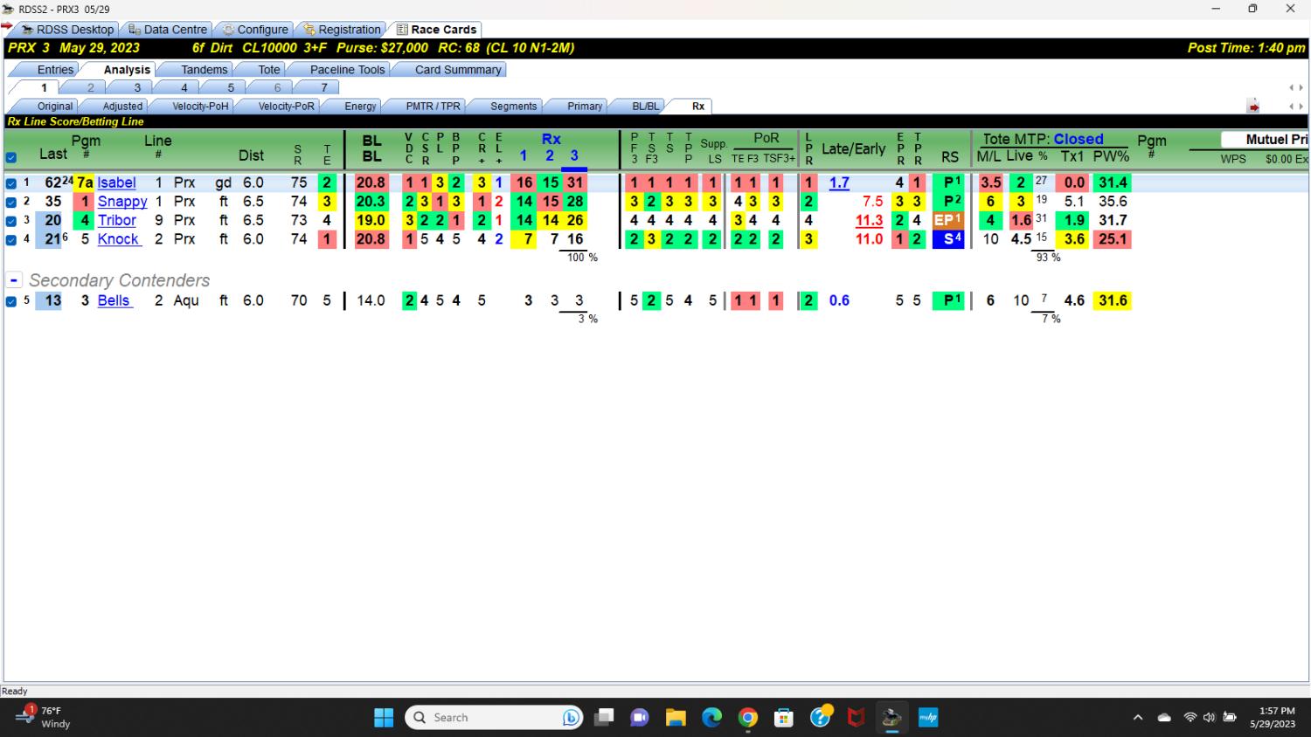Viewport: 1311px width, 737px height.
Task: Open Windows Start menu
Action: [x=384, y=718]
